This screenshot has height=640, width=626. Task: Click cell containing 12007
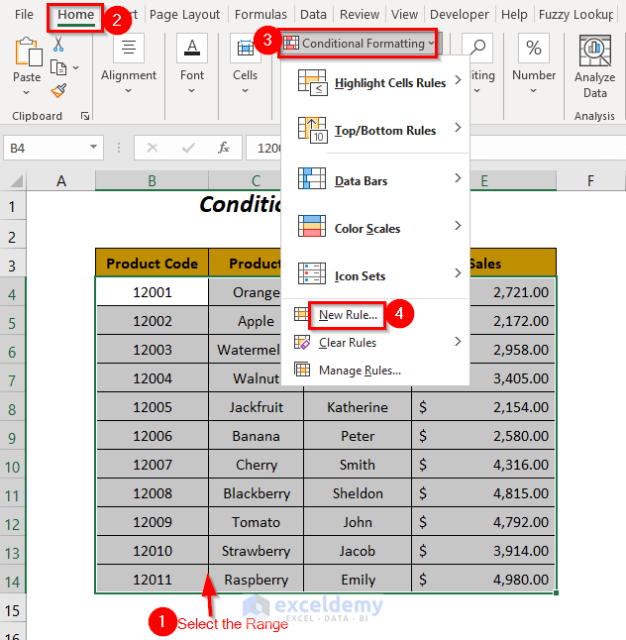[153, 465]
